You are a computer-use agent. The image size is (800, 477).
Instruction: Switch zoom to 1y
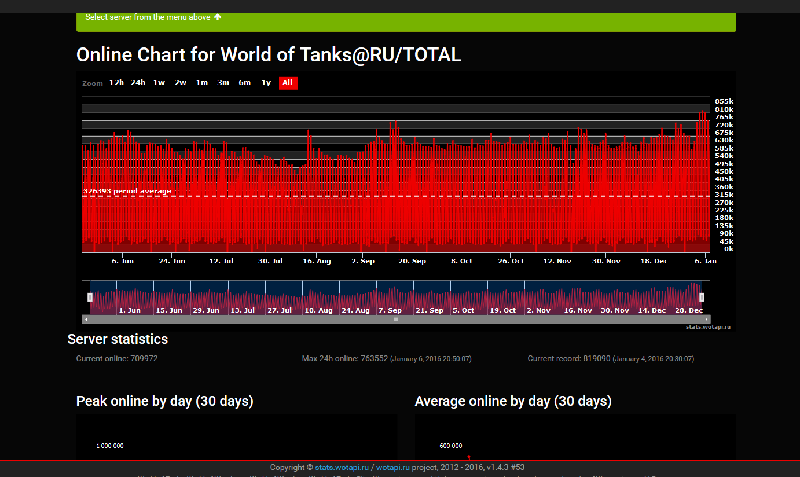click(x=266, y=83)
